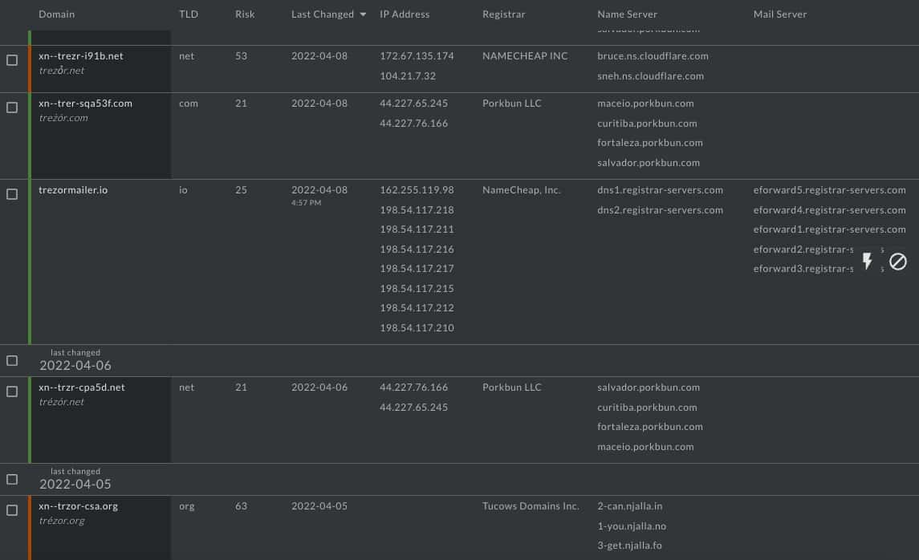This screenshot has width=919, height=560.
Task: Click the Porkbun LLC registrar entry
Action: (x=511, y=103)
